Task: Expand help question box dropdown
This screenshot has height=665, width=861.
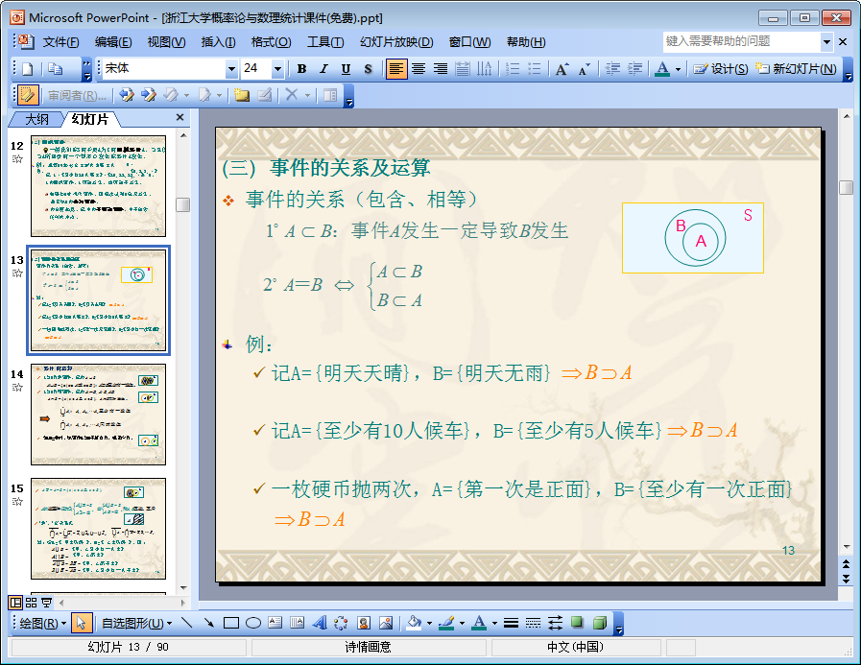Action: coord(826,41)
